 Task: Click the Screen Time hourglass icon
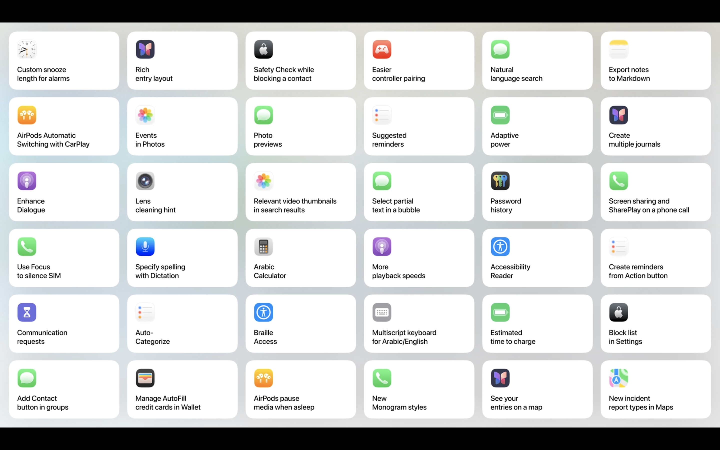point(27,312)
